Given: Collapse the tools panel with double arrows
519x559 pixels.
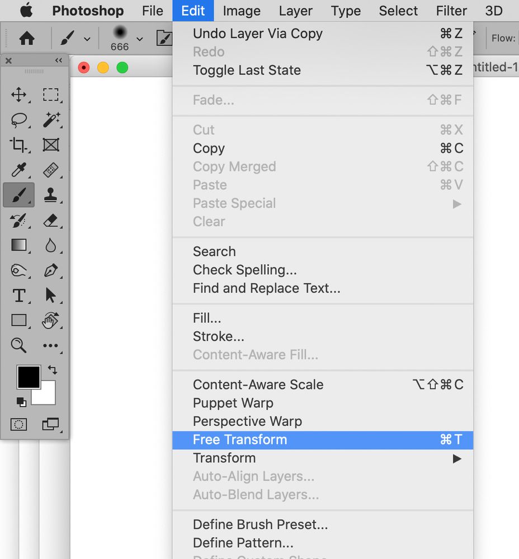Looking at the screenshot, I should [x=58, y=60].
